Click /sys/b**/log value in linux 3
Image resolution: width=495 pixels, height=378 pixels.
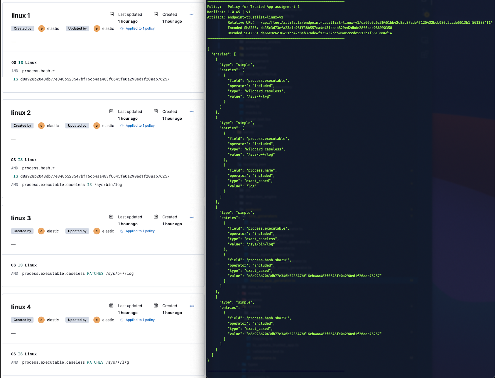120,274
